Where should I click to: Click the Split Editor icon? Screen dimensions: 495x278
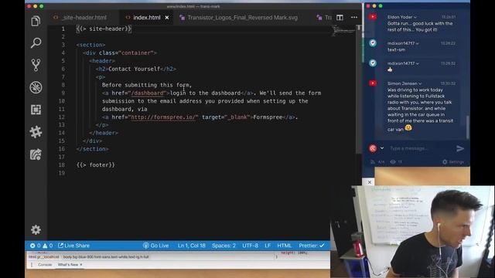tap(340, 17)
